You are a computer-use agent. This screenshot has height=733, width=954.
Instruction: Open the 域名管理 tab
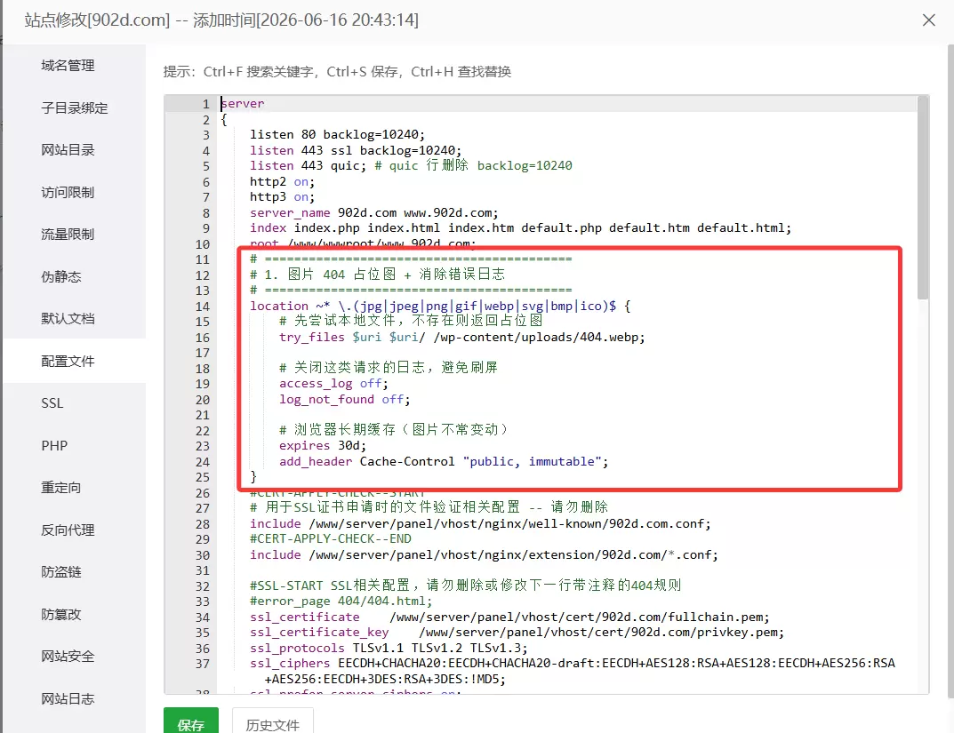tap(68, 66)
